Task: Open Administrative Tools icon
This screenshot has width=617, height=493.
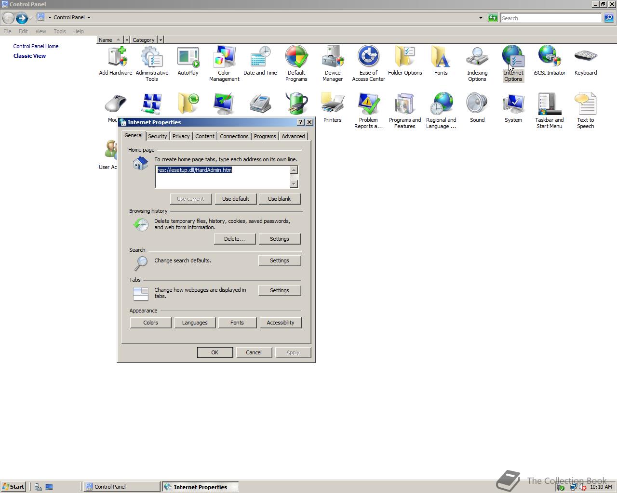Action: pos(152,64)
